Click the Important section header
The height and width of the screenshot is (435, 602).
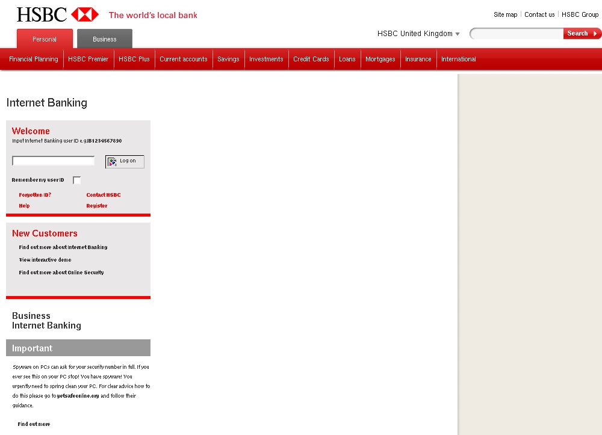(x=78, y=348)
